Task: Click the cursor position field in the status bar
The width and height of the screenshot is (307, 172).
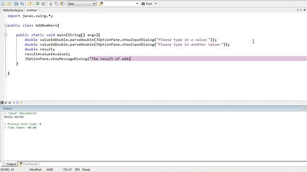Action: coord(7,170)
